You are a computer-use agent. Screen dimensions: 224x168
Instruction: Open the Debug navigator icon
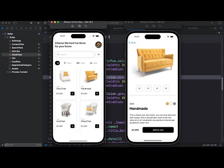pyautogui.click(x=31, y=28)
